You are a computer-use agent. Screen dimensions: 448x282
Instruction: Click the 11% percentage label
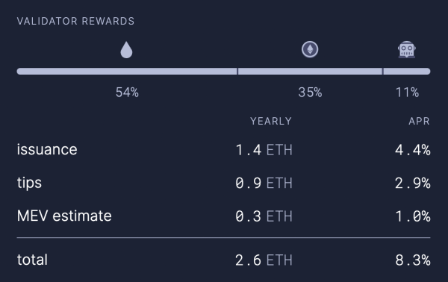coord(407,93)
